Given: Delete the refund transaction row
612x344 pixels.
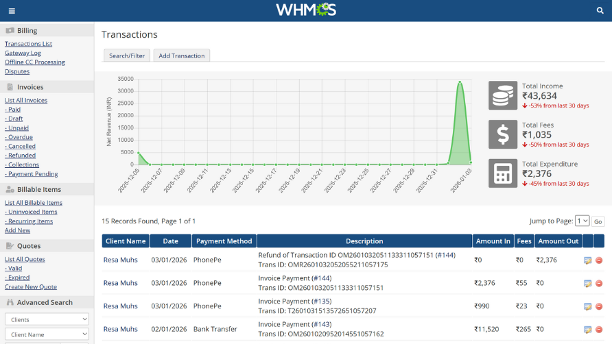Looking at the screenshot, I should 599,260.
